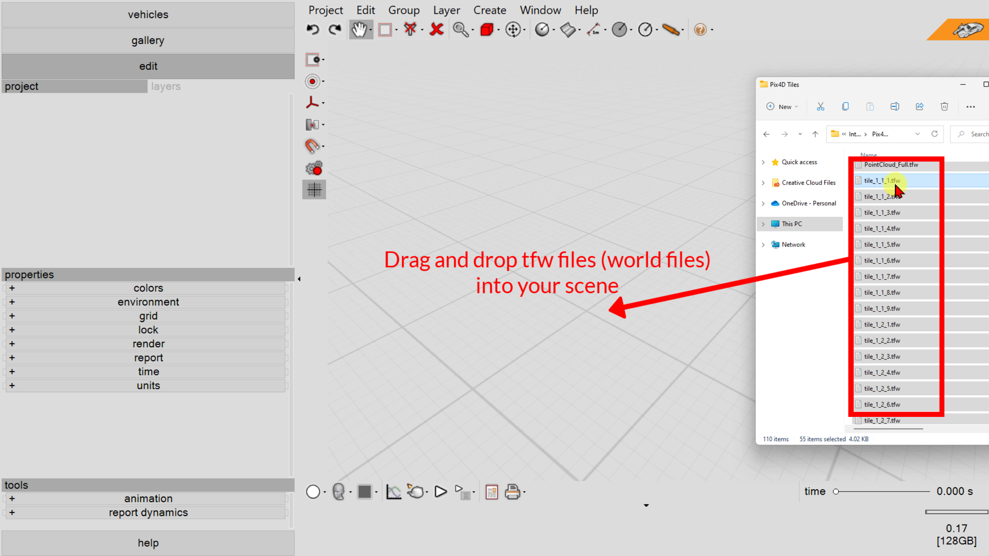Click the Undo arrow icon
Screen dimensions: 989x556
click(x=313, y=30)
